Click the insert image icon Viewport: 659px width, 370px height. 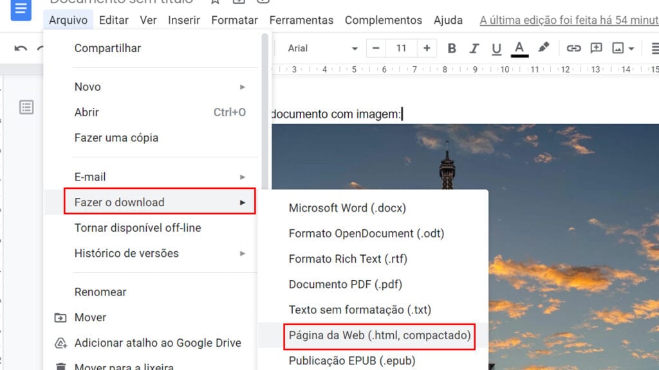[x=618, y=48]
